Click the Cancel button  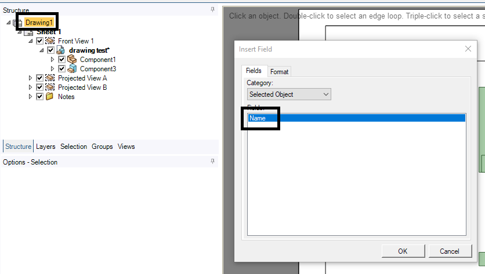450,251
